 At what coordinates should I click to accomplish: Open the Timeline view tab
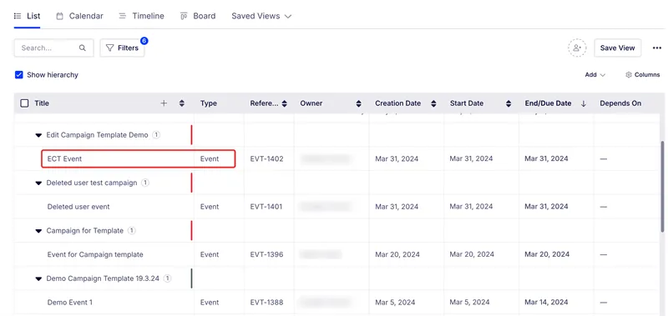point(141,16)
